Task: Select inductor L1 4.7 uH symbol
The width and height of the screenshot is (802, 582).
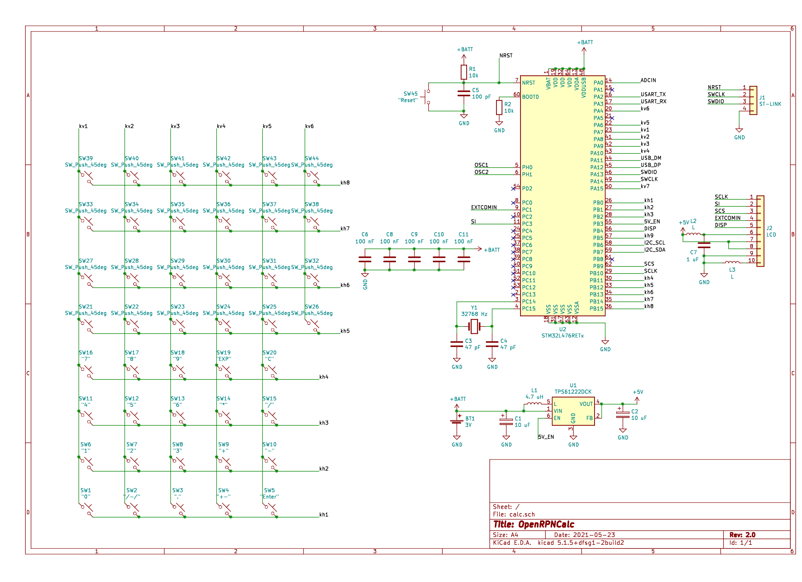Action: click(534, 403)
